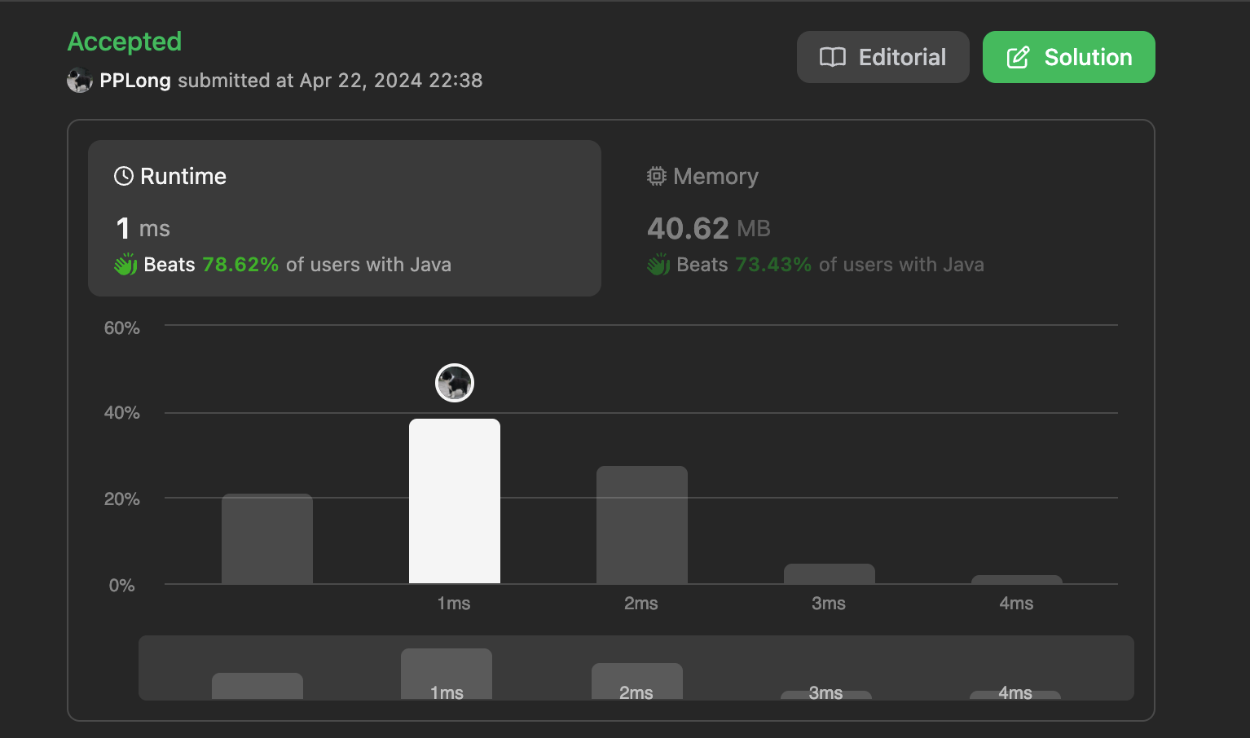This screenshot has height=738, width=1250.
Task: Click the PPLong username link
Action: (x=135, y=81)
